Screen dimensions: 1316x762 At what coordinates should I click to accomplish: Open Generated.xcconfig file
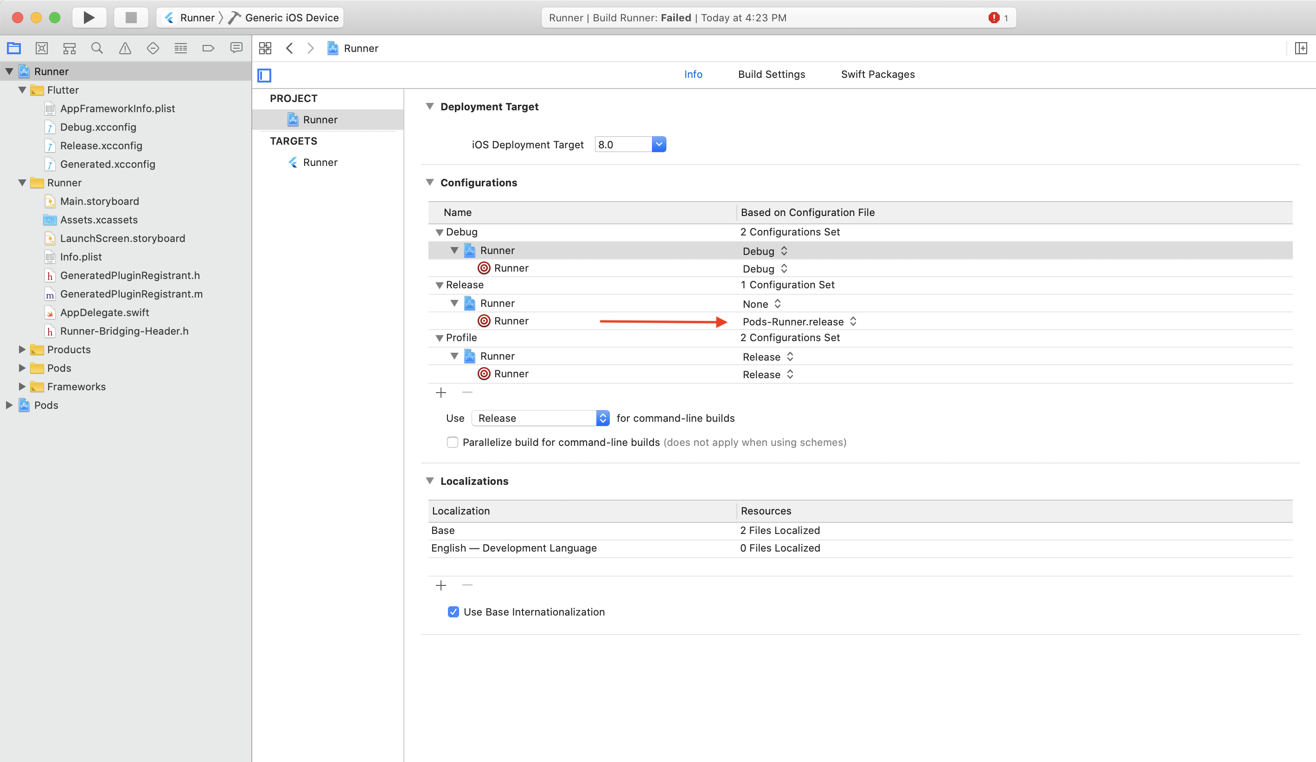click(107, 164)
